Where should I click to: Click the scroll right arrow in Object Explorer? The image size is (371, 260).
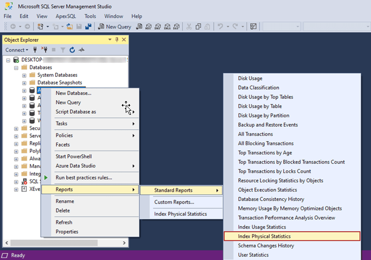coord(124,242)
